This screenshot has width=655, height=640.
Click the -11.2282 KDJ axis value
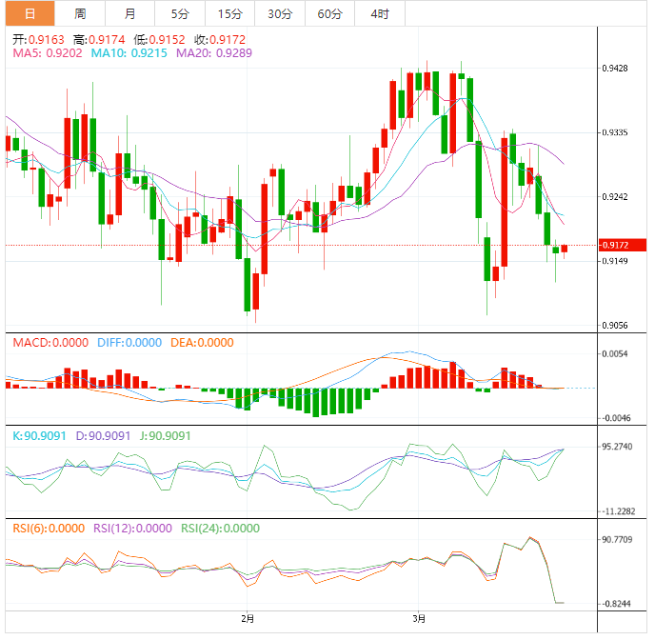(x=618, y=511)
